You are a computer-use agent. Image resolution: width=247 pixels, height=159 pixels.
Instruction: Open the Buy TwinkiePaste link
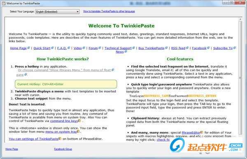click(151, 48)
